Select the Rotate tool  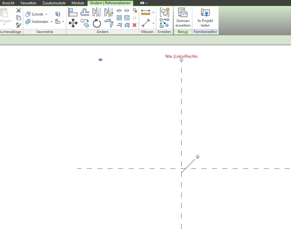(97, 23)
